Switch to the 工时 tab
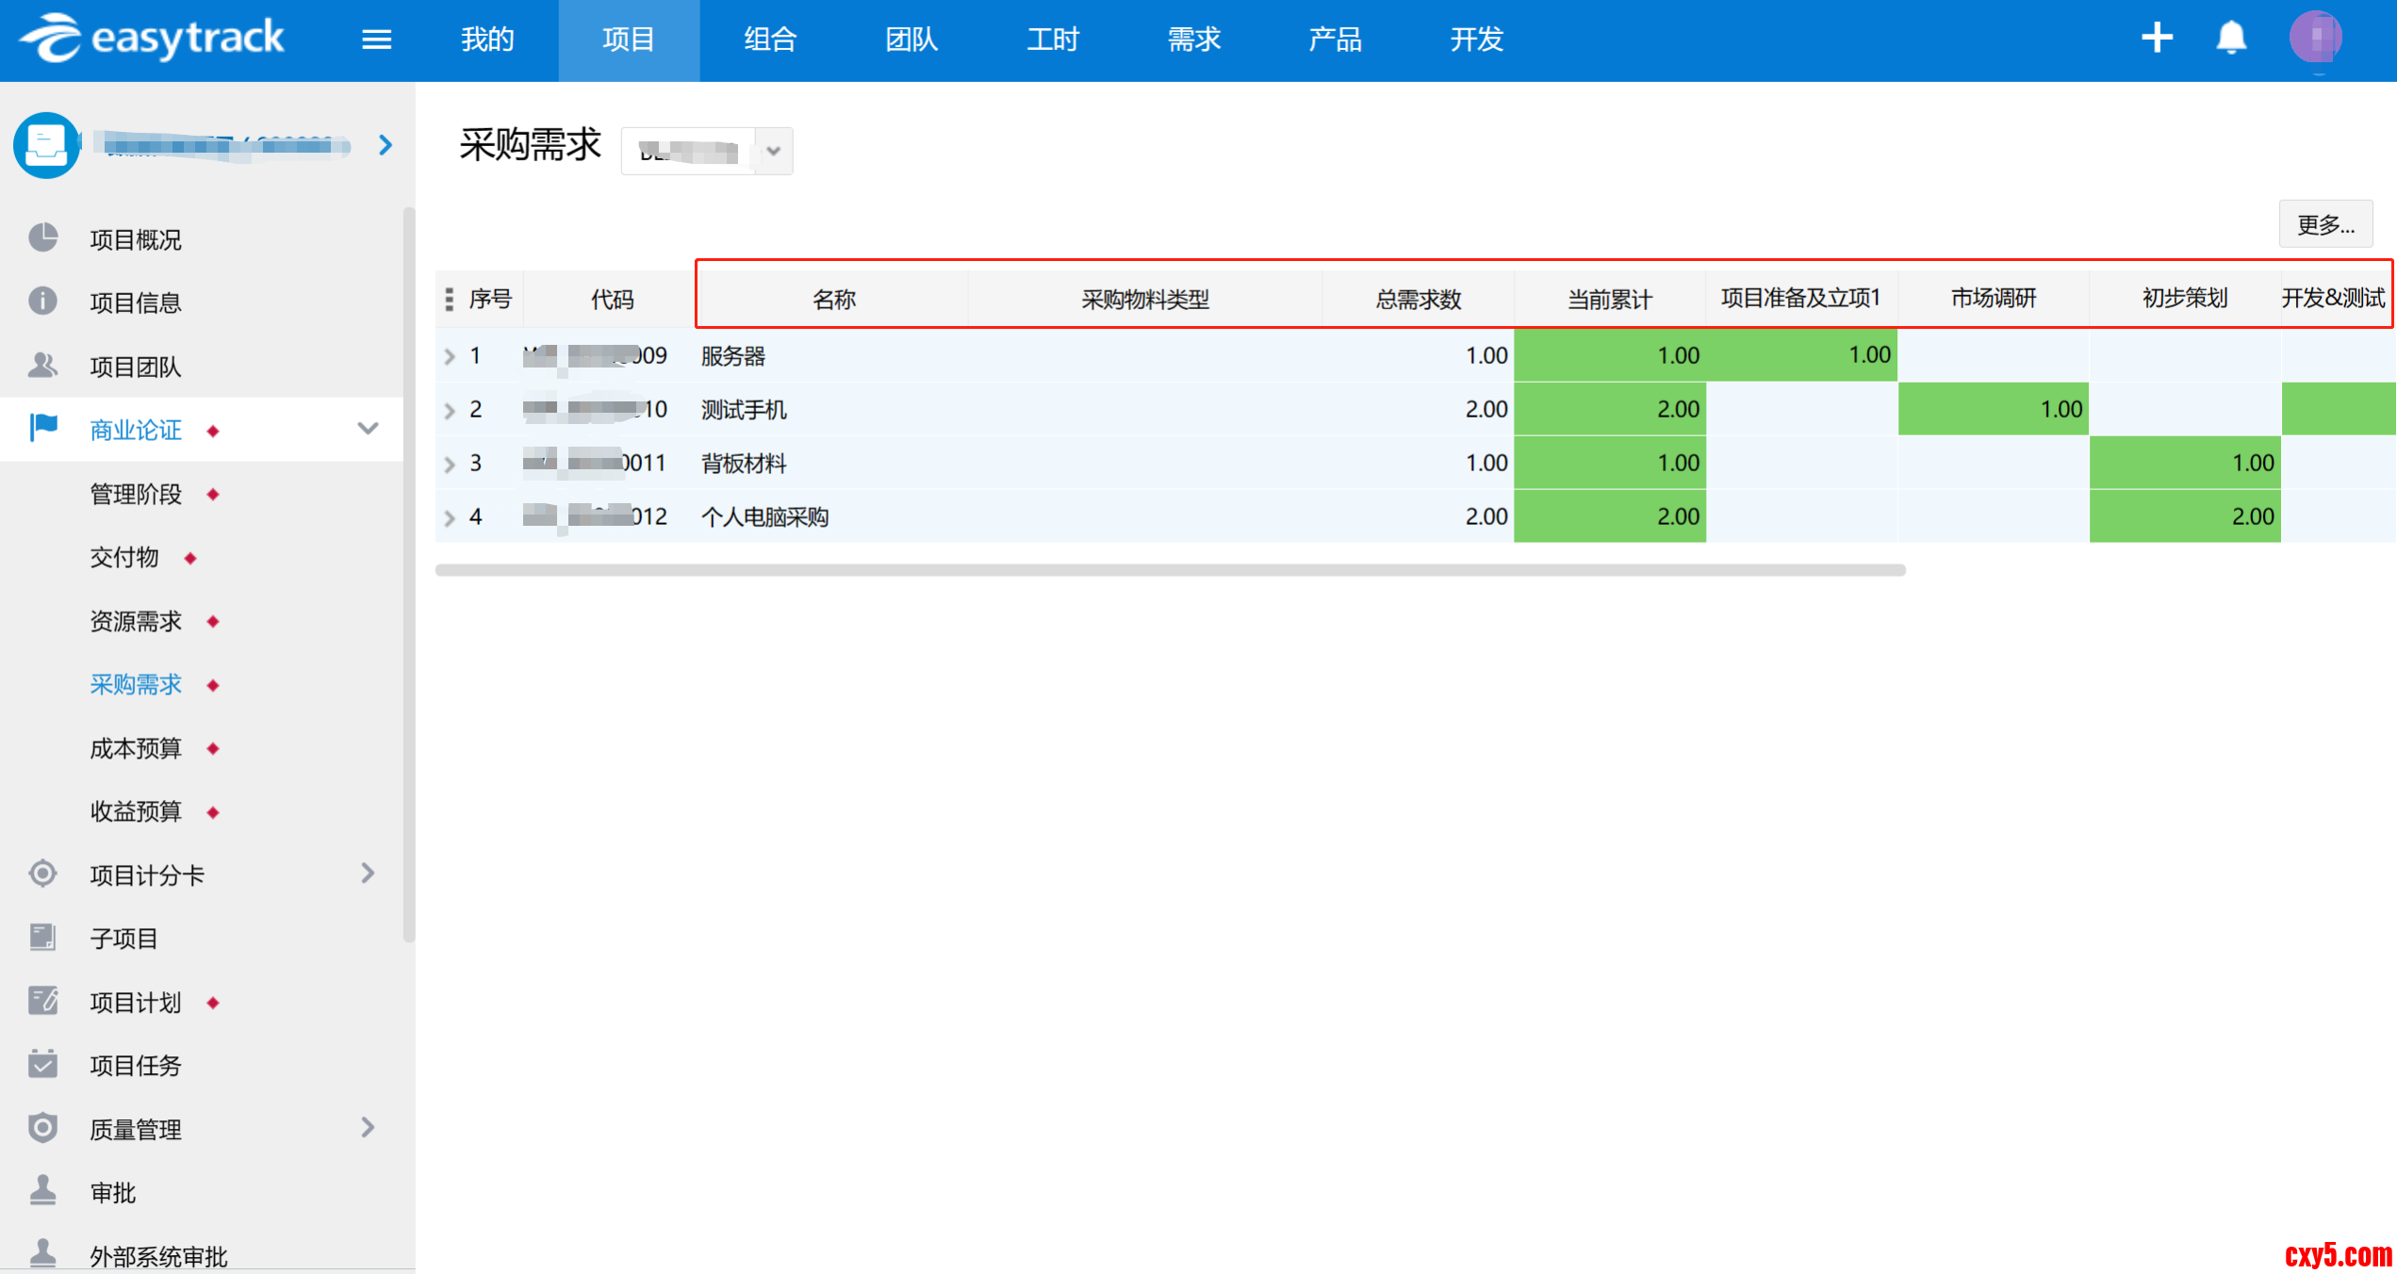 point(1052,40)
